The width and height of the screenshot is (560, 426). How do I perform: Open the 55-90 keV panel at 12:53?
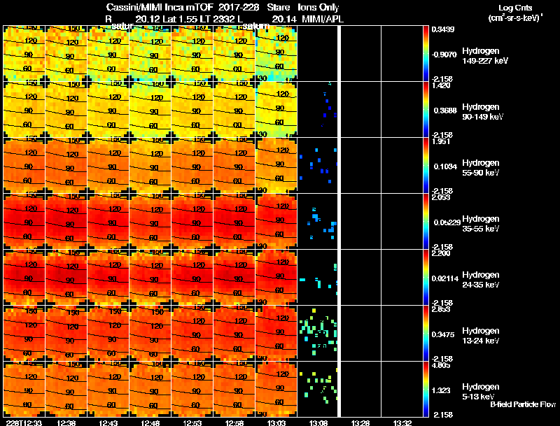[192, 165]
